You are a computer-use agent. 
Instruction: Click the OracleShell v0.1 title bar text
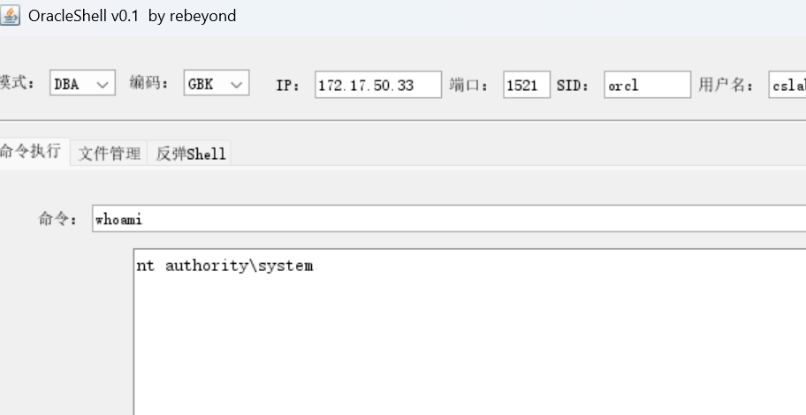[x=132, y=16]
